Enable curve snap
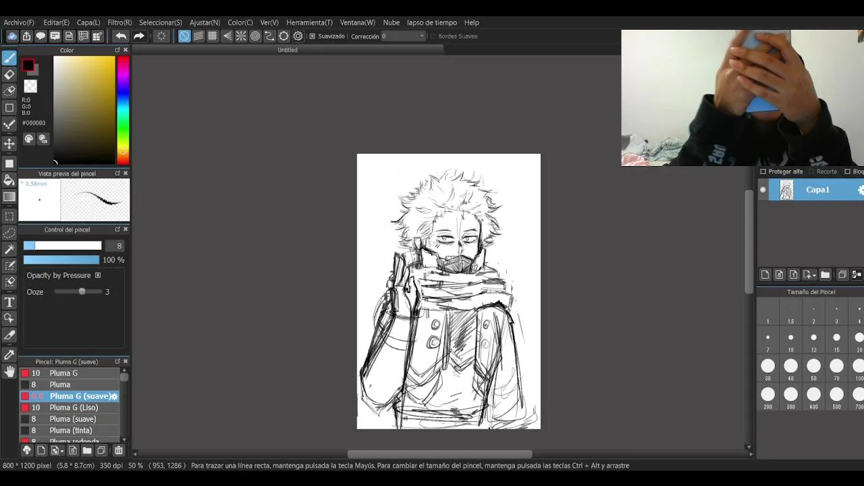The width and height of the screenshot is (864, 486). 269,36
